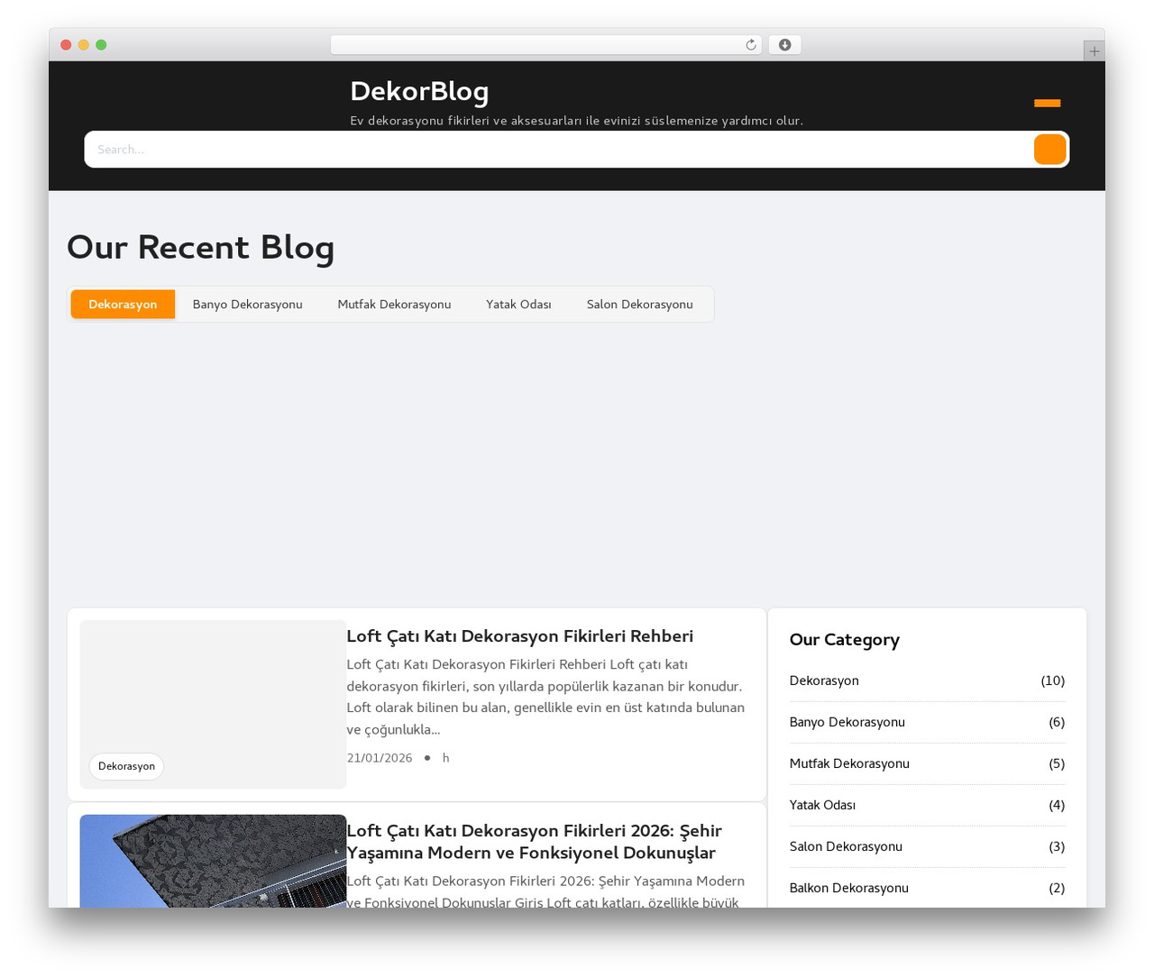Open Balkon Dekorasyonu category in sidebar
The width and height of the screenshot is (1154, 977).
[x=848, y=888]
